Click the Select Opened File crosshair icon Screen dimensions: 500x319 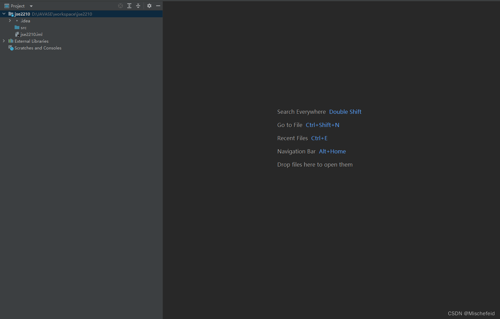(x=121, y=6)
